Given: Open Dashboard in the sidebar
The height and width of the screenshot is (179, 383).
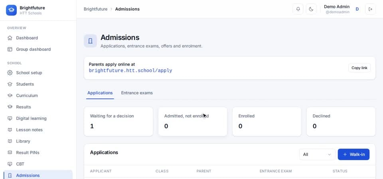Looking at the screenshot, I should 38,38.
